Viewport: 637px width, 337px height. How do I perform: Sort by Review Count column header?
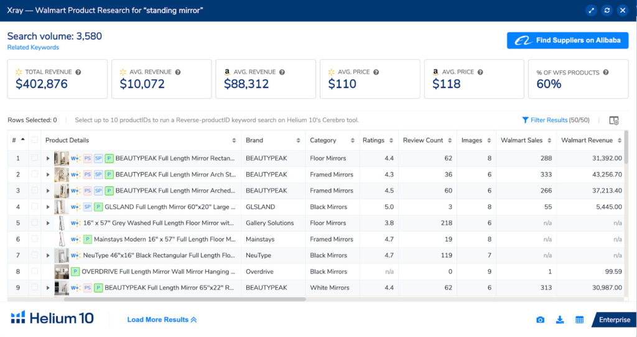coord(423,140)
